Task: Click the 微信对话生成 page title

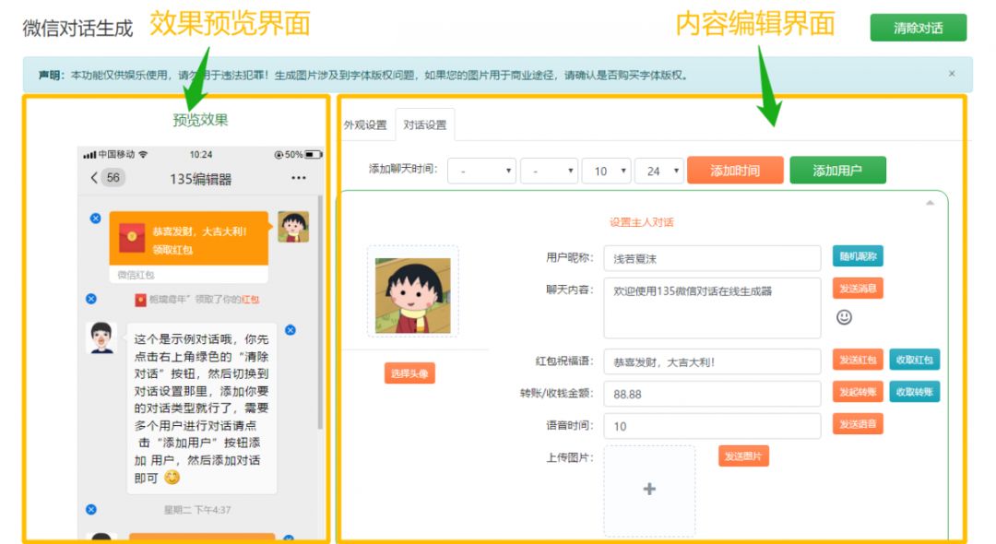Action: pos(77,29)
